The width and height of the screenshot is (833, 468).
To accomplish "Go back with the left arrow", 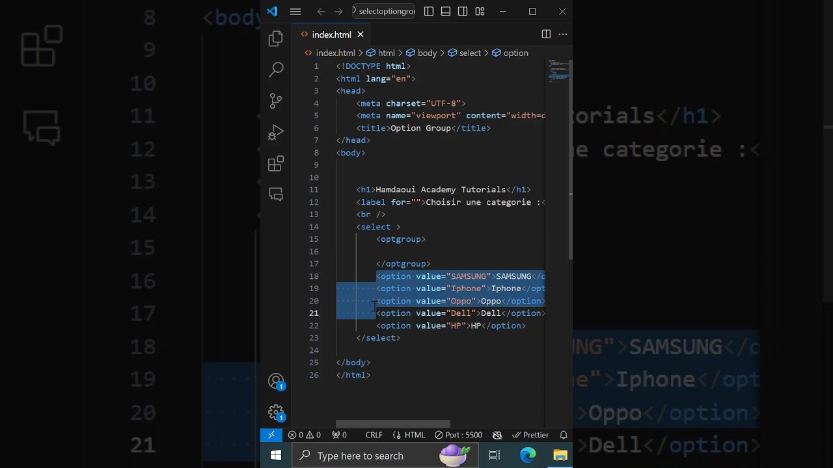I will click(321, 11).
